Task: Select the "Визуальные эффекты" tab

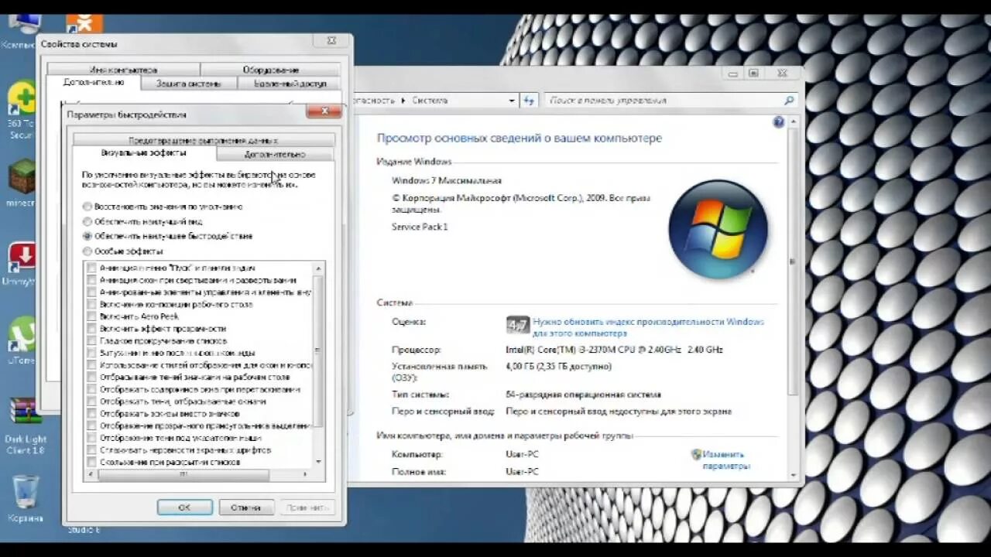Action: [x=144, y=153]
